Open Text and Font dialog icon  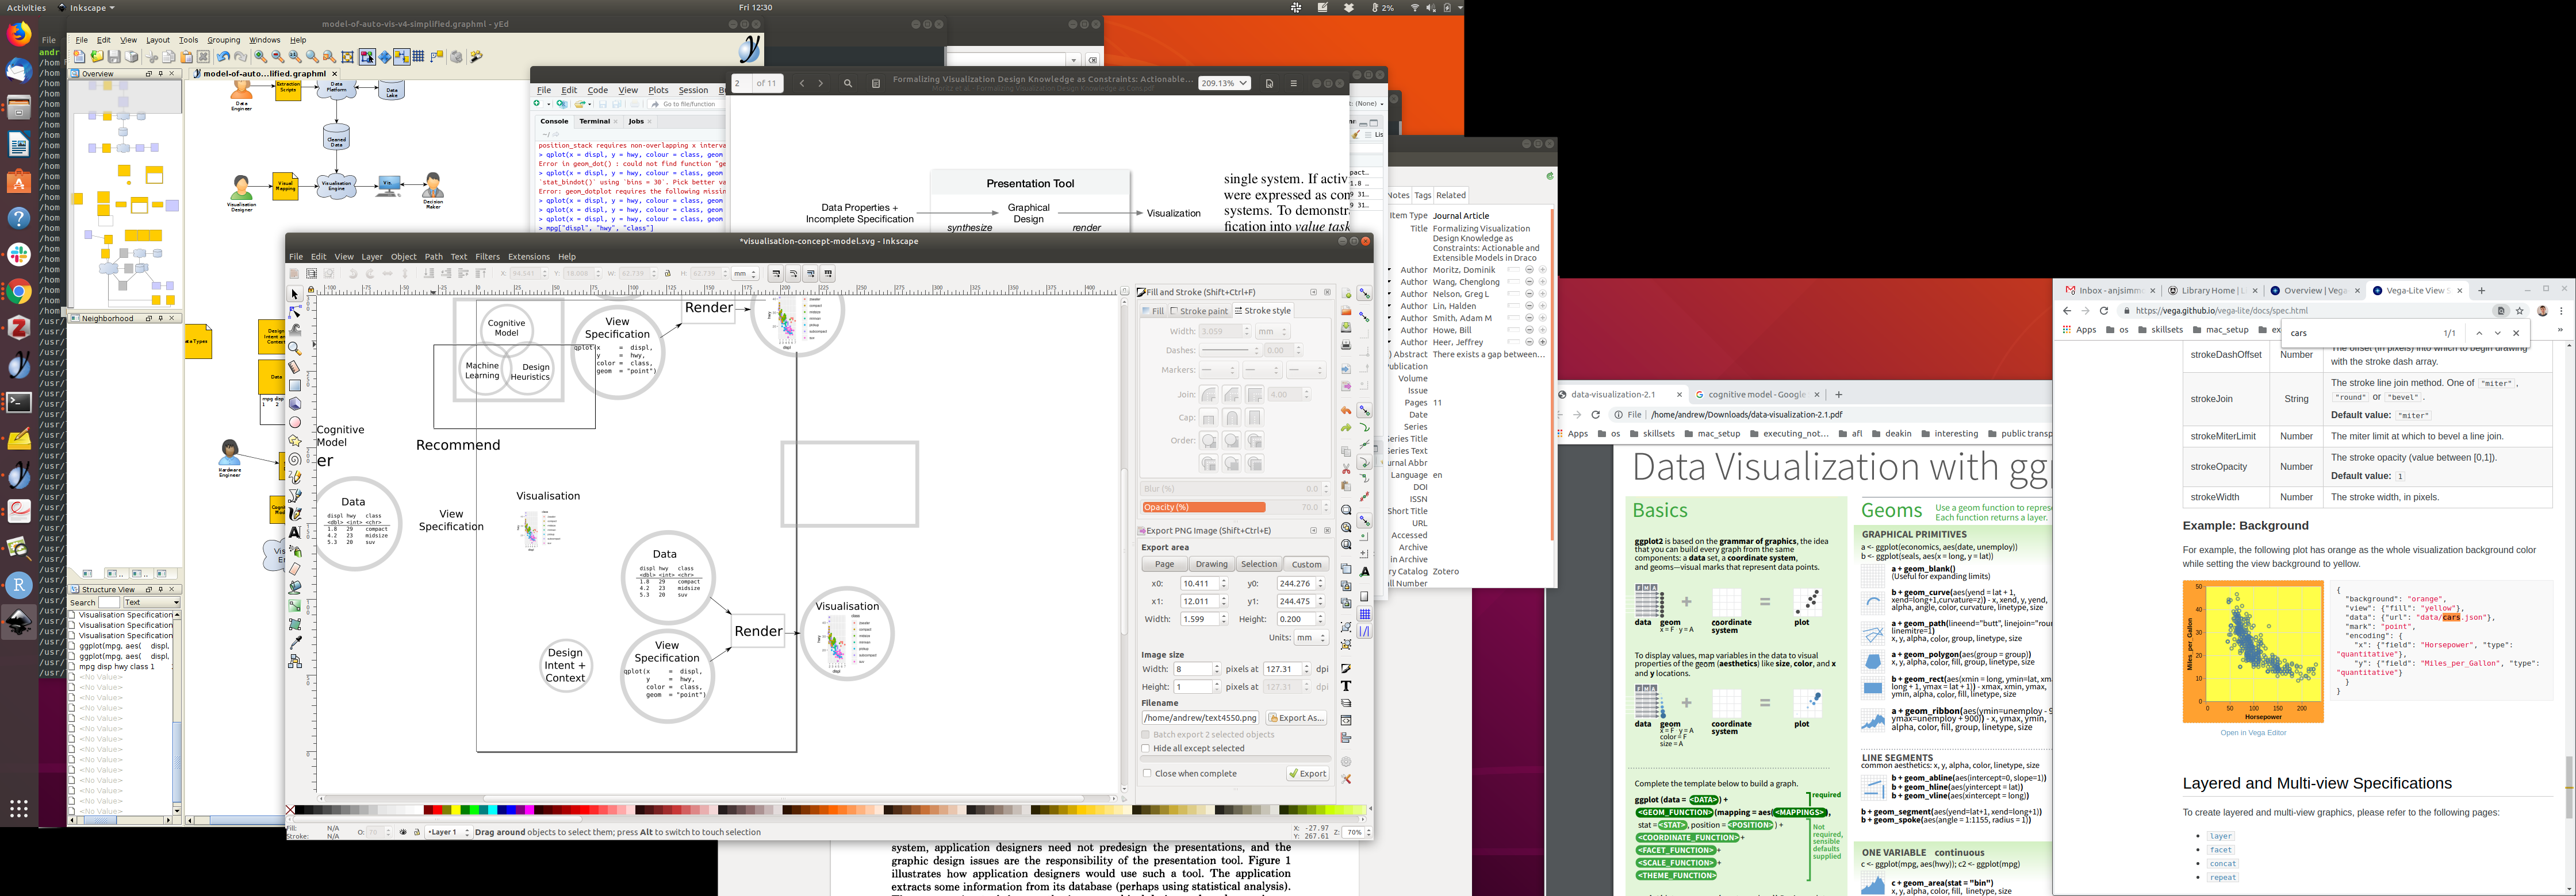(x=1346, y=685)
